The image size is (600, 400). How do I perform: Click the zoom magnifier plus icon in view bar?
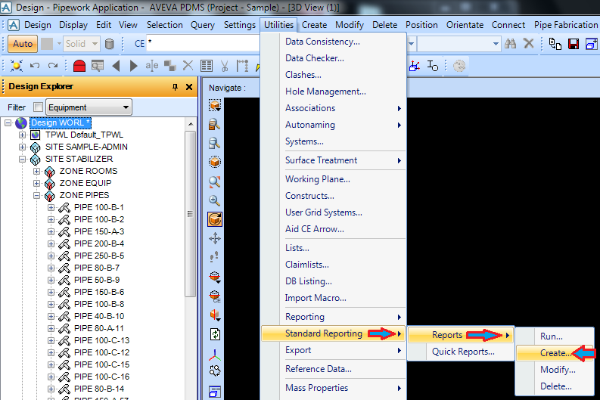[215, 200]
